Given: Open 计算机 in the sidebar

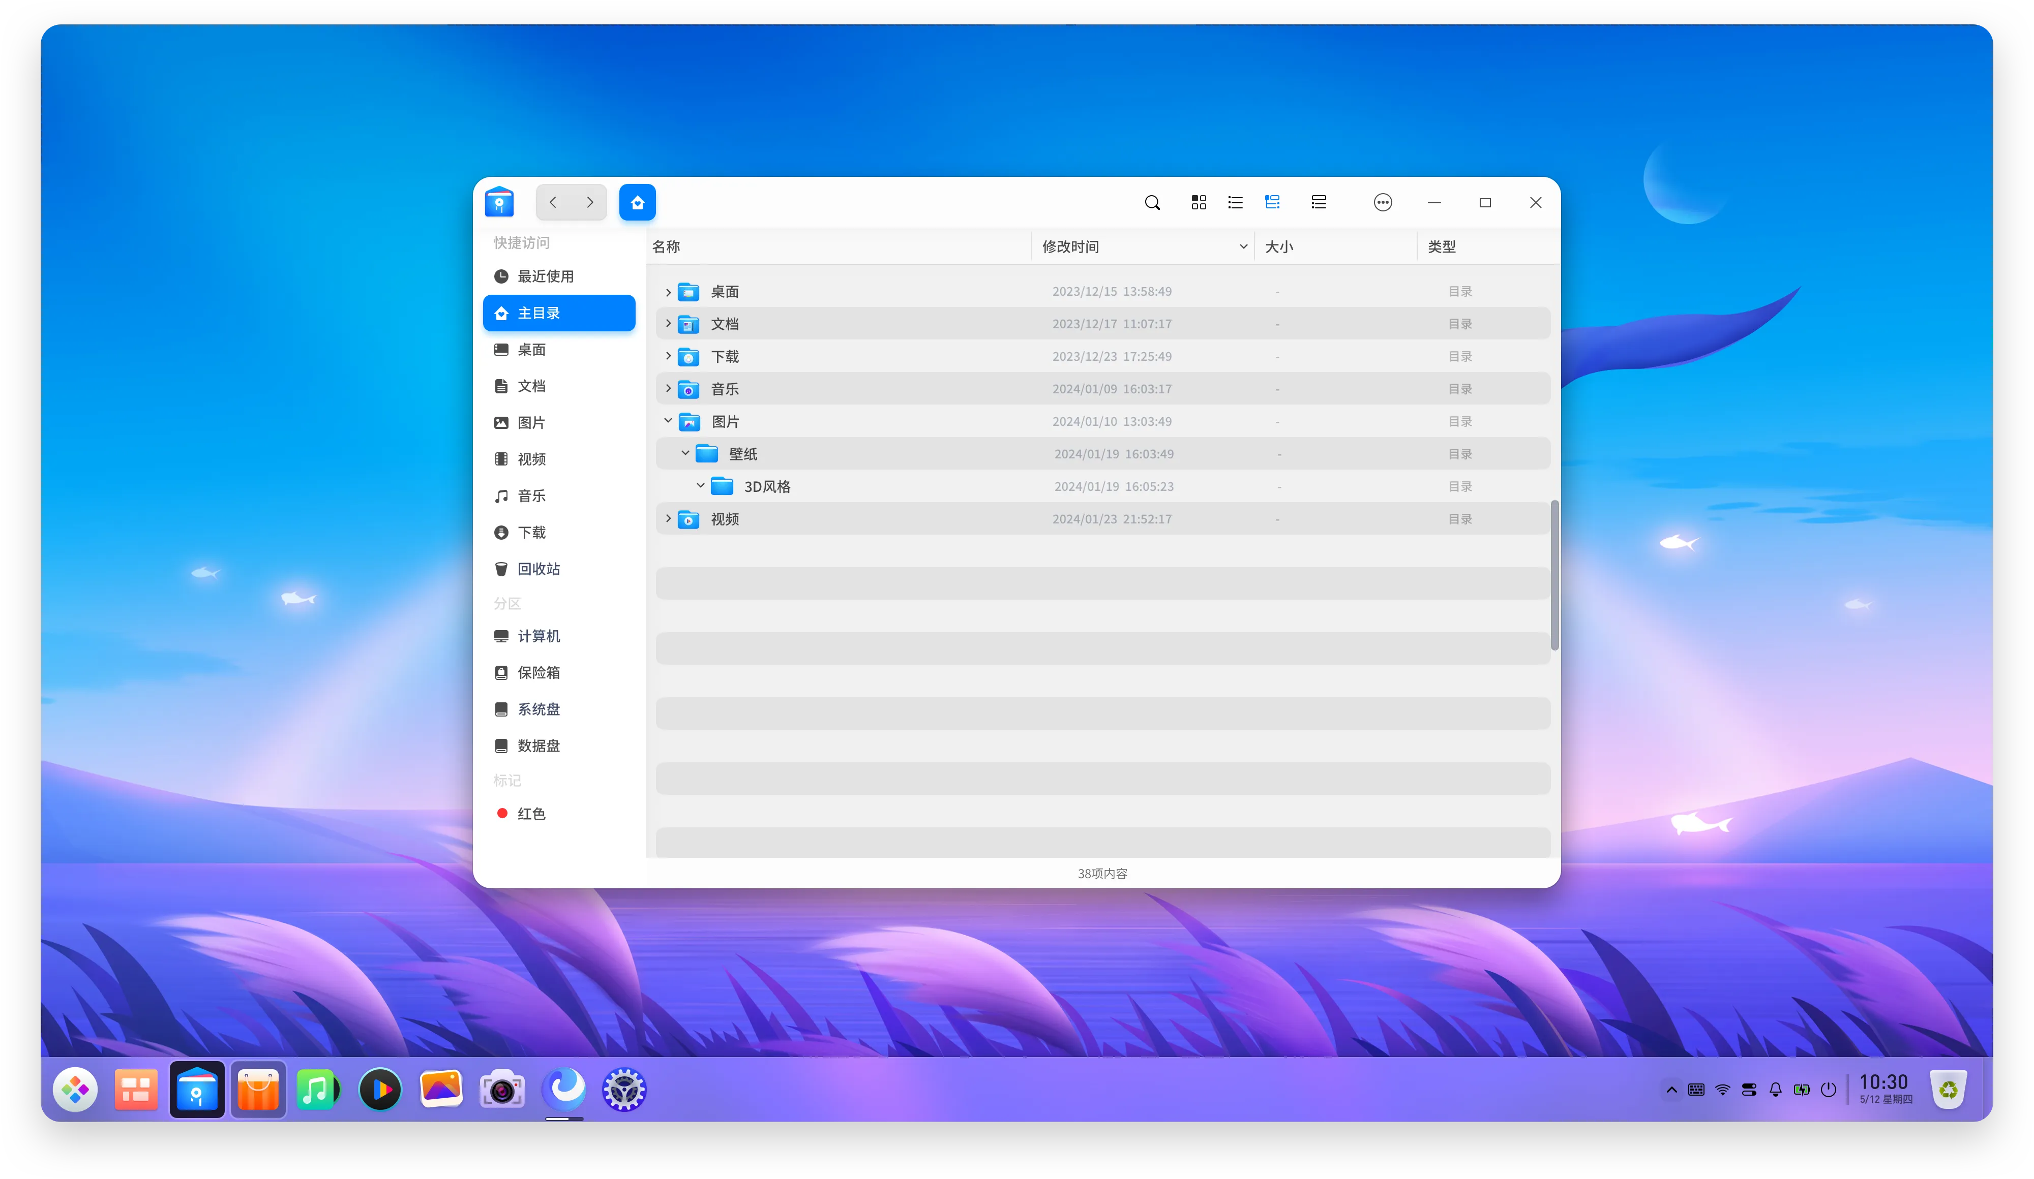Looking at the screenshot, I should [558, 636].
